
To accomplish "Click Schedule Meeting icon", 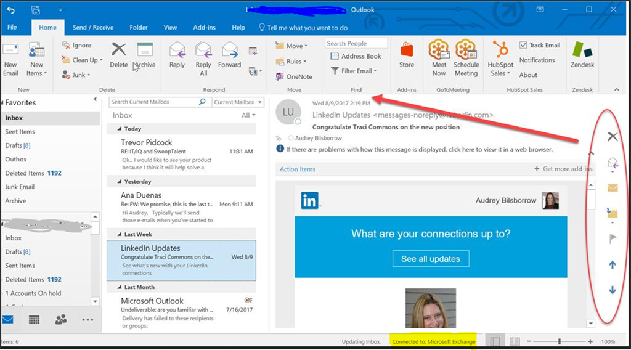I will [466, 58].
